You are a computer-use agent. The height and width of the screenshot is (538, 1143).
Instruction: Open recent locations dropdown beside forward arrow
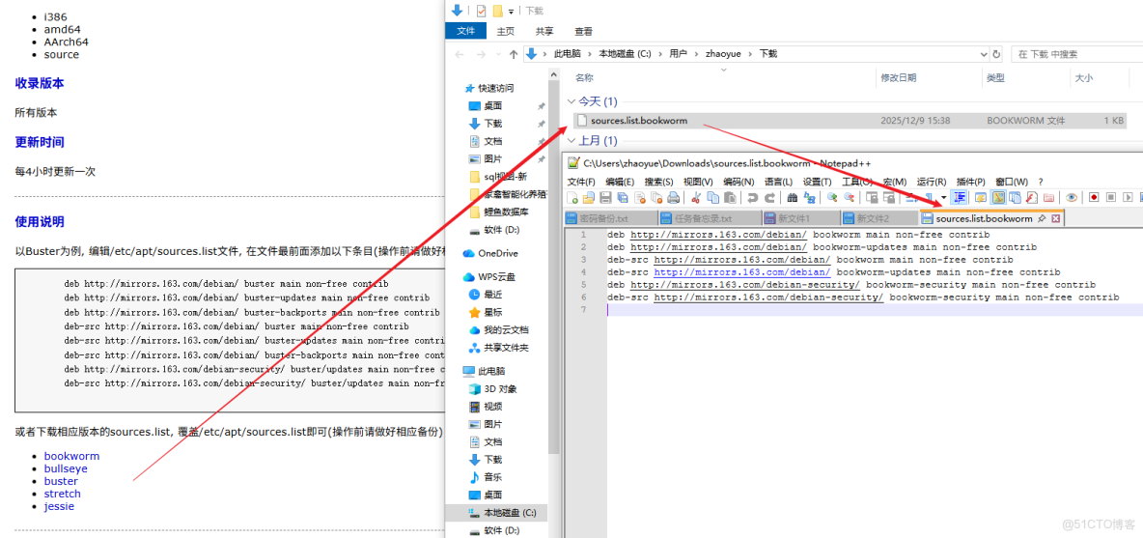pyautogui.click(x=497, y=55)
